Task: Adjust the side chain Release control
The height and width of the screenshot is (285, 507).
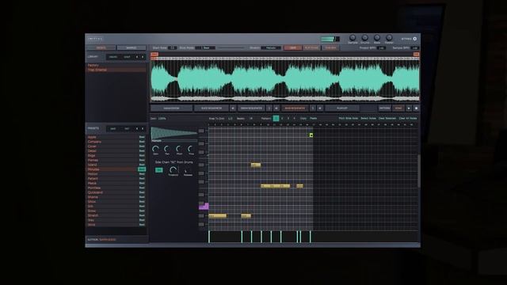Action: pyautogui.click(x=188, y=170)
